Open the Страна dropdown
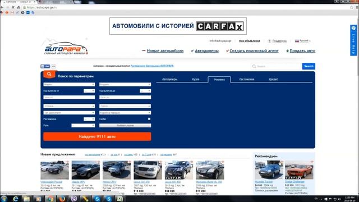The image size is (359, 202). (x=69, y=106)
